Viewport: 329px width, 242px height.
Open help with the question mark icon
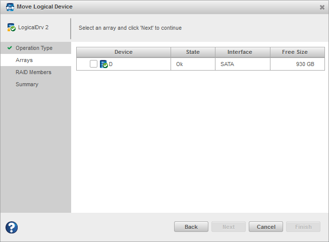pos(12,227)
